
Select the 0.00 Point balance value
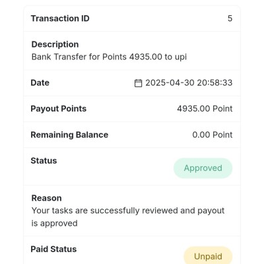(x=213, y=135)
